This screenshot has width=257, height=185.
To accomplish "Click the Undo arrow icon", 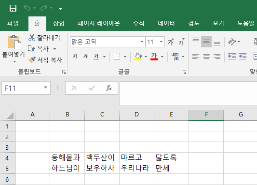I will click(x=27, y=8).
